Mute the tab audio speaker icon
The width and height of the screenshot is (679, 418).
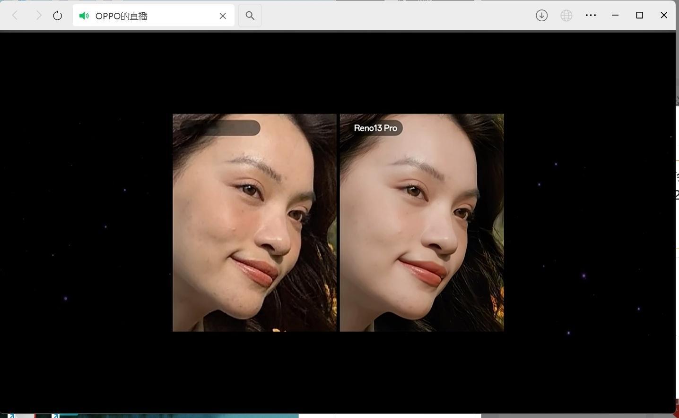(84, 16)
